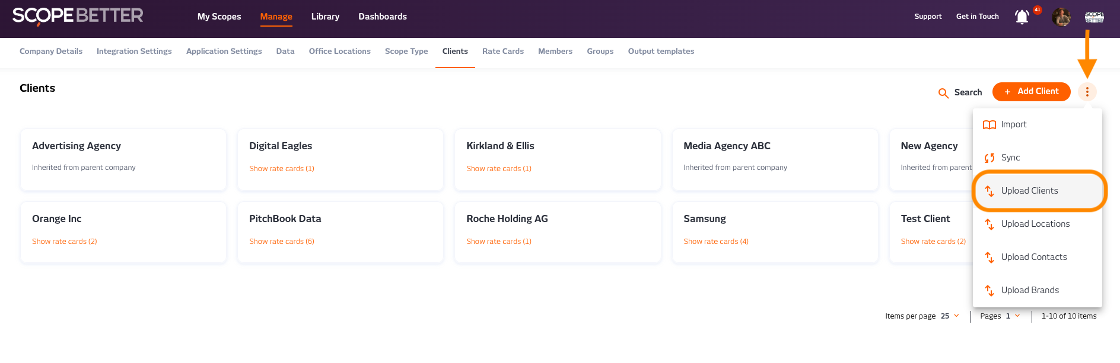Click the company logo icon in header

pyautogui.click(x=1094, y=17)
